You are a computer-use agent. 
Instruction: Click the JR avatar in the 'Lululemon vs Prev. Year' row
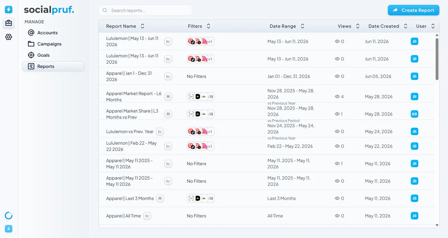click(414, 132)
